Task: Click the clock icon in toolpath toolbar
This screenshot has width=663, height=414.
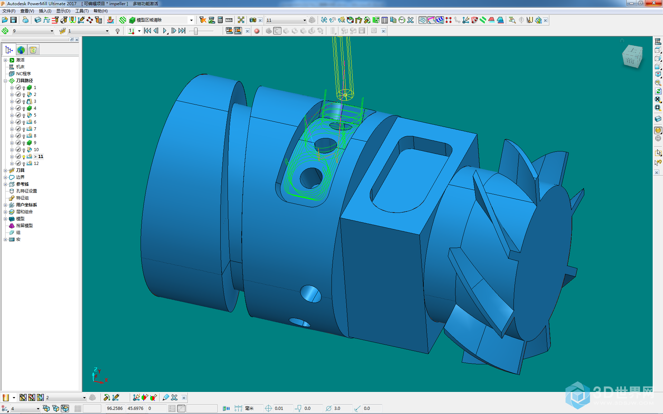Action: [402, 20]
